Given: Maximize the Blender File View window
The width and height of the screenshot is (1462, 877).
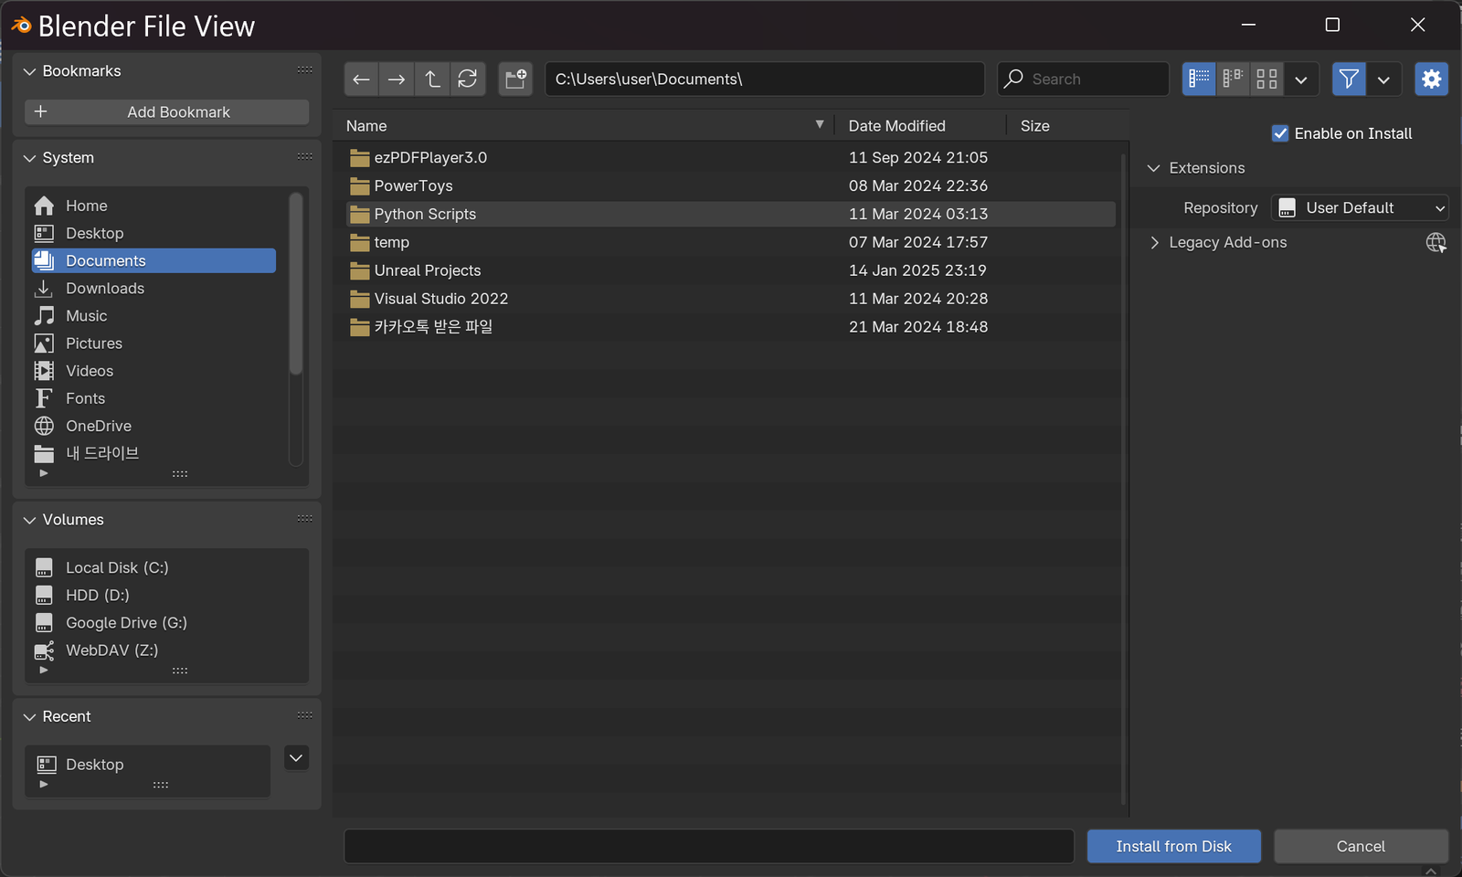Looking at the screenshot, I should coord(1332,25).
